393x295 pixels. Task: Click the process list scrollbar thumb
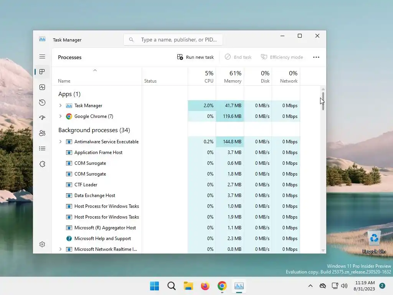[323, 101]
